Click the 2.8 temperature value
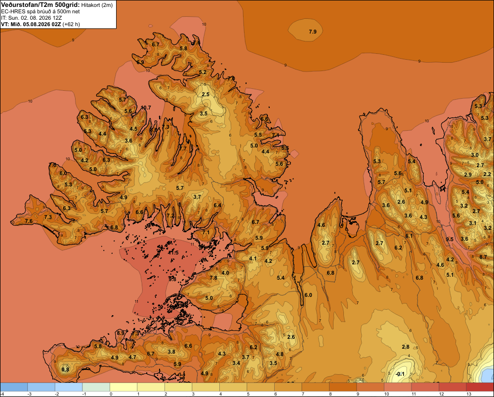 coord(406,347)
